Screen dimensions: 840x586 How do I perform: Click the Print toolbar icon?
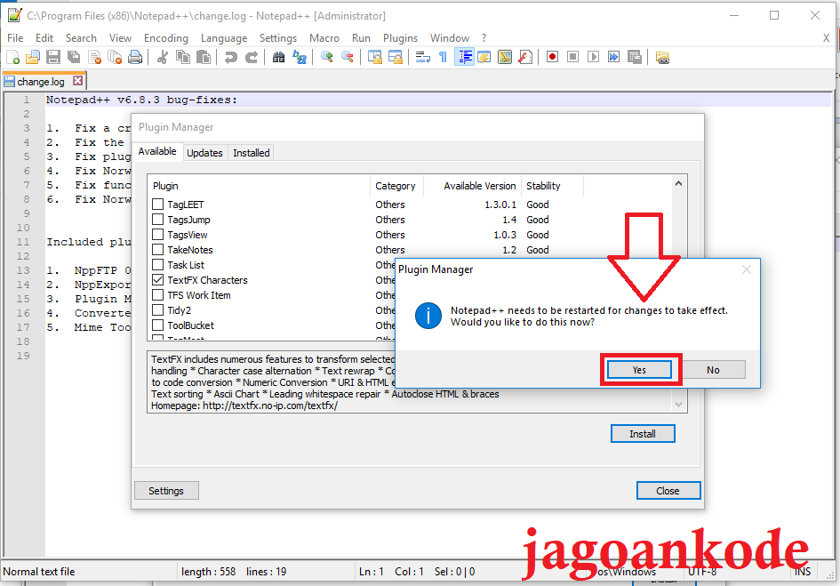tap(135, 57)
